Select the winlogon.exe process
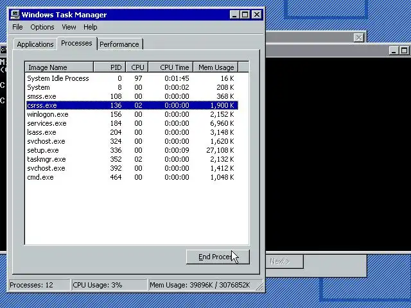Viewport: 411px width, 308px height. pyautogui.click(x=132, y=114)
